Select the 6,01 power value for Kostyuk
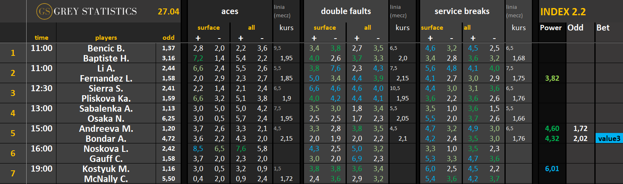 coord(553,169)
